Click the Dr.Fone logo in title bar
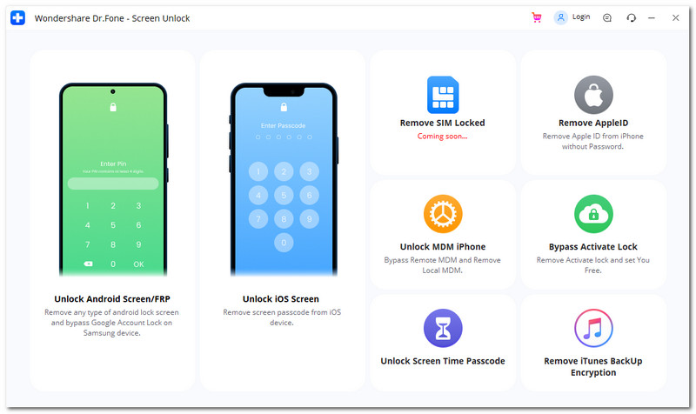This screenshot has height=414, width=696. click(17, 17)
